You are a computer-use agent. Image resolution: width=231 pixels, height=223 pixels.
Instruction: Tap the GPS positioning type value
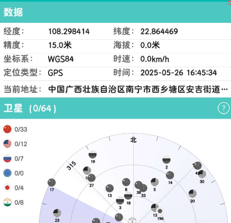tap(56, 73)
